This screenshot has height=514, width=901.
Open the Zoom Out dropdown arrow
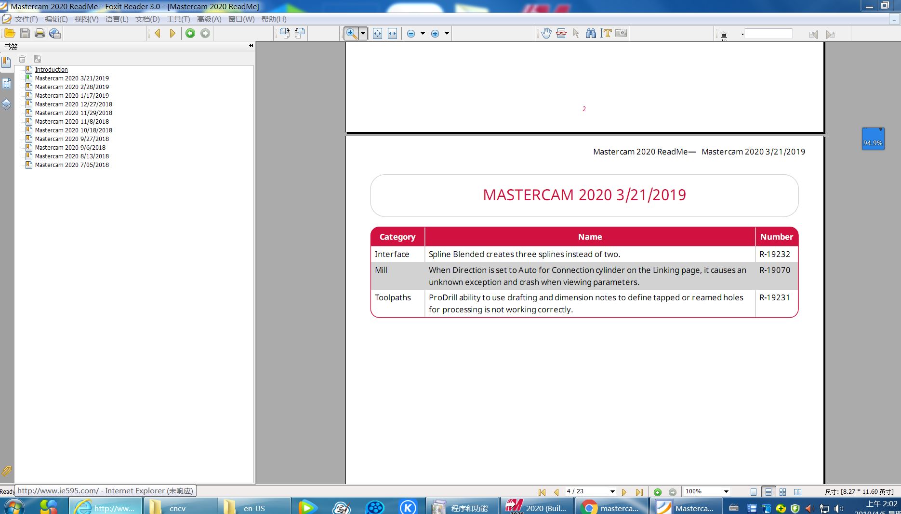click(423, 34)
